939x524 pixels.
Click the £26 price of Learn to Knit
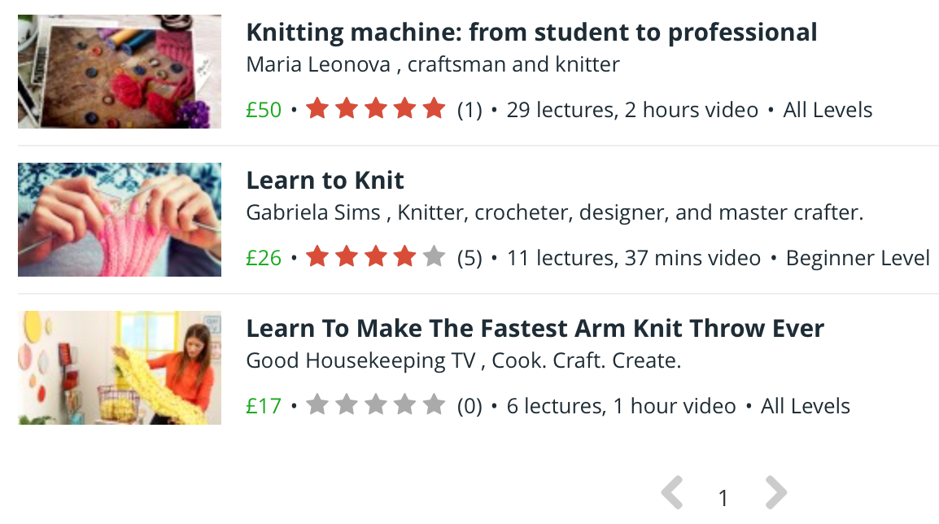click(x=264, y=259)
